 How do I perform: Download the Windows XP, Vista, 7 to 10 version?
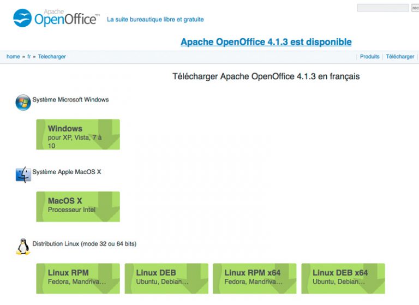78,134
